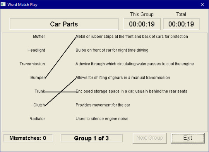
Task: Pick definition 'Allows for shifting of gears'
Action: click(123, 78)
